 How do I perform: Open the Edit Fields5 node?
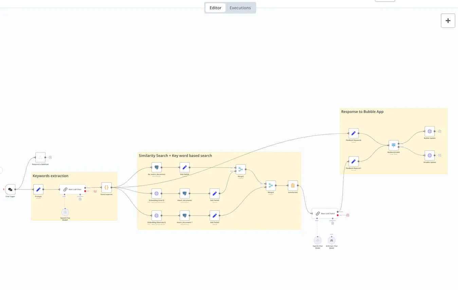(x=215, y=216)
